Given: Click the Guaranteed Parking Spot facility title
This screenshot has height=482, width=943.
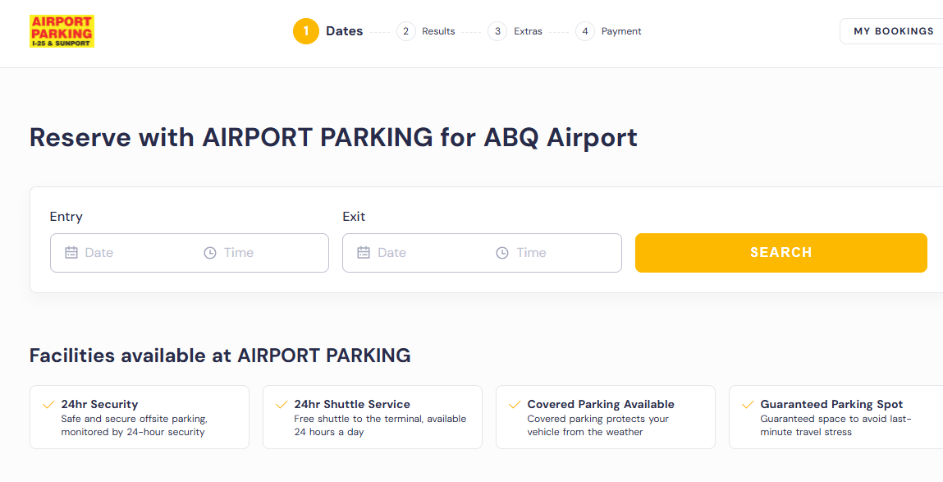Looking at the screenshot, I should (x=831, y=404).
